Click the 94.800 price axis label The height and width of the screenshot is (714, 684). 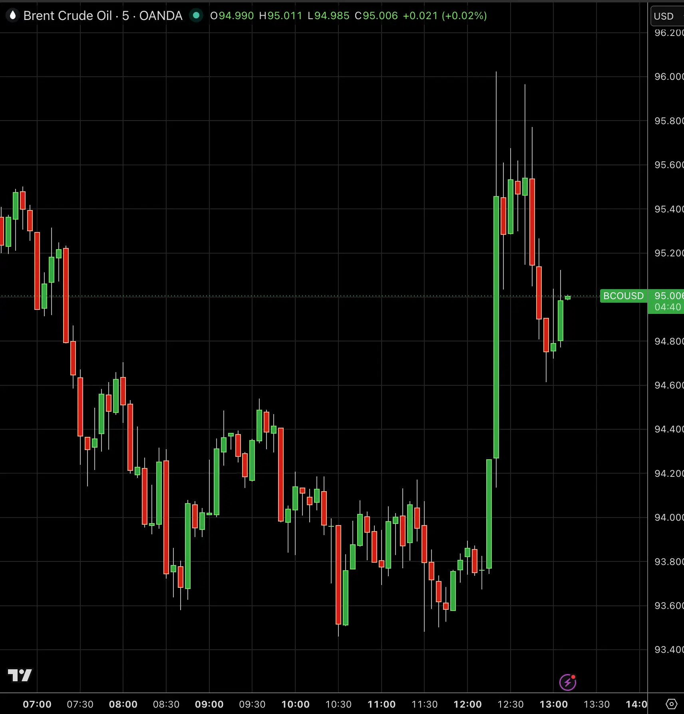coord(669,341)
